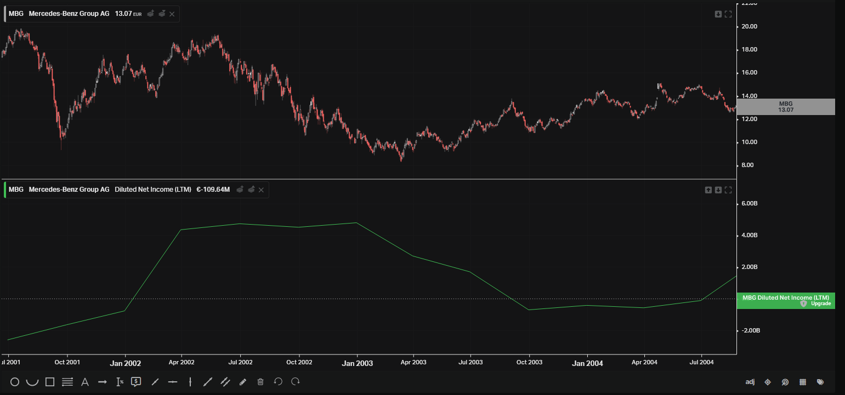Select the arrow drawing tool
Screen dimensions: 845x395
103,382
